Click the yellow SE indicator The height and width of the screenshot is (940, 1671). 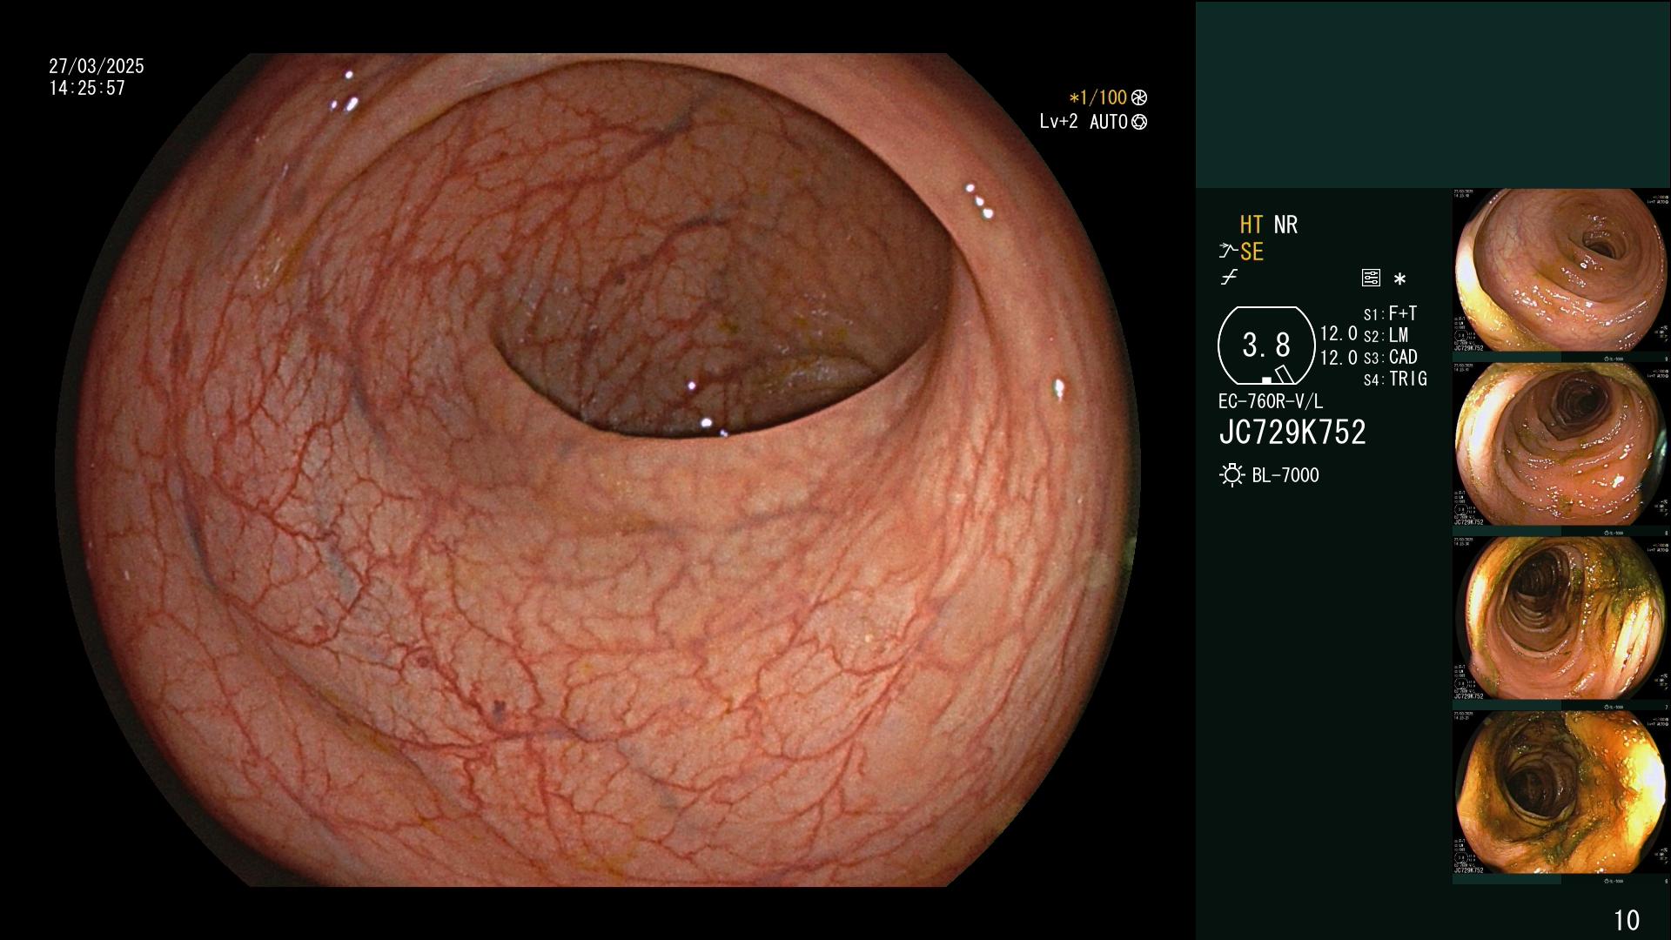click(x=1252, y=252)
